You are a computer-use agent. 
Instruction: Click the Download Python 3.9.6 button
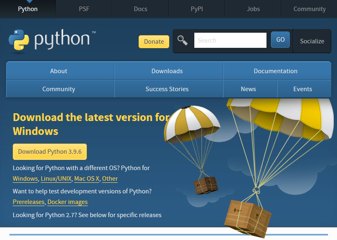[50, 151]
